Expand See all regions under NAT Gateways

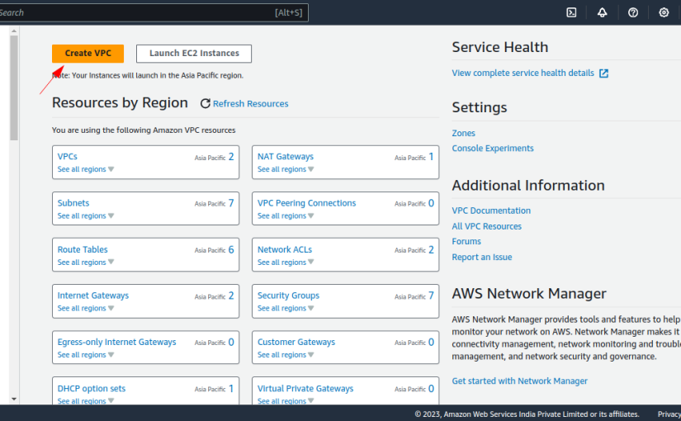(286, 169)
